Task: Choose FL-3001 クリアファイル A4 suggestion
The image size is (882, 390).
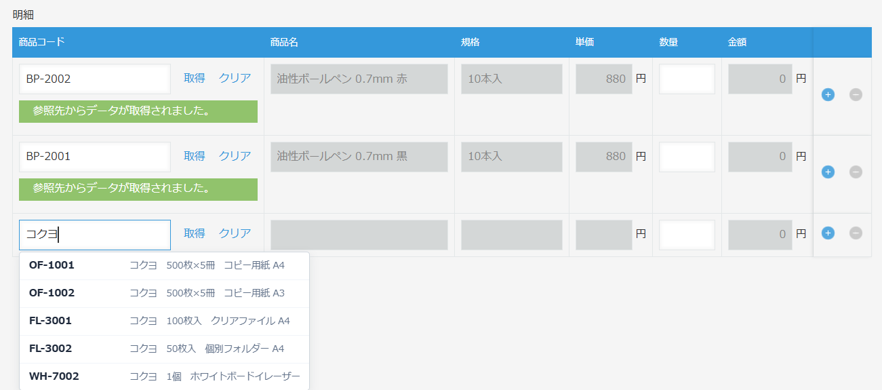Action: pyautogui.click(x=164, y=321)
